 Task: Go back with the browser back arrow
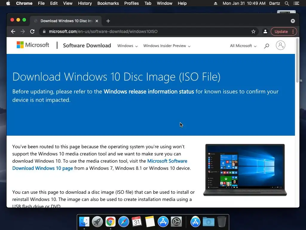[x=13, y=31]
